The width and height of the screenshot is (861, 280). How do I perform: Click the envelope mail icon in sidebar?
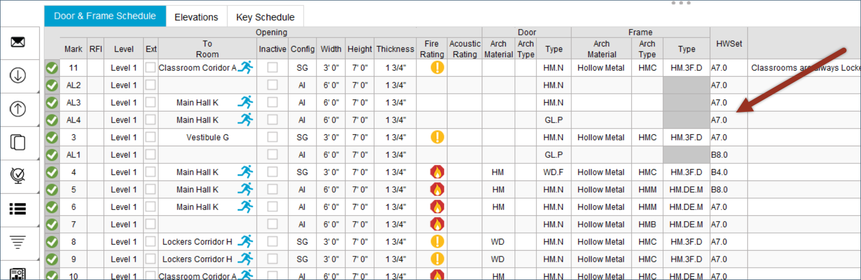pyautogui.click(x=18, y=42)
